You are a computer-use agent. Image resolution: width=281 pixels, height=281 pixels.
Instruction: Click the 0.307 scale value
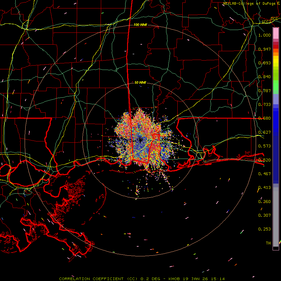[x=264, y=215]
